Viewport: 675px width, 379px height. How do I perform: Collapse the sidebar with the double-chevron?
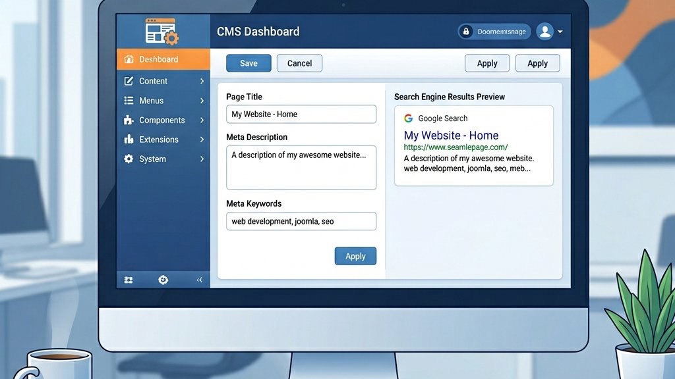(x=200, y=280)
